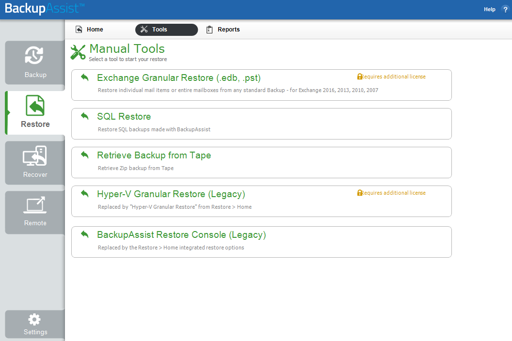Screen dimensions: 512x341
Task: Click "Select a tool to start your restore"
Action: (128, 60)
